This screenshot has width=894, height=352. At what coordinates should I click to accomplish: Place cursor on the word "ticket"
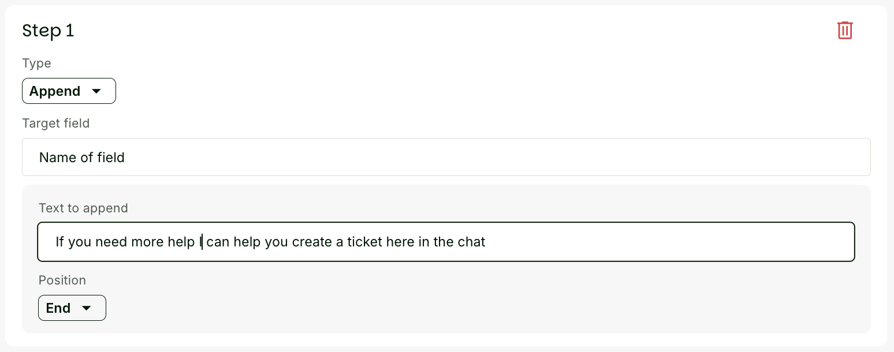tap(364, 242)
